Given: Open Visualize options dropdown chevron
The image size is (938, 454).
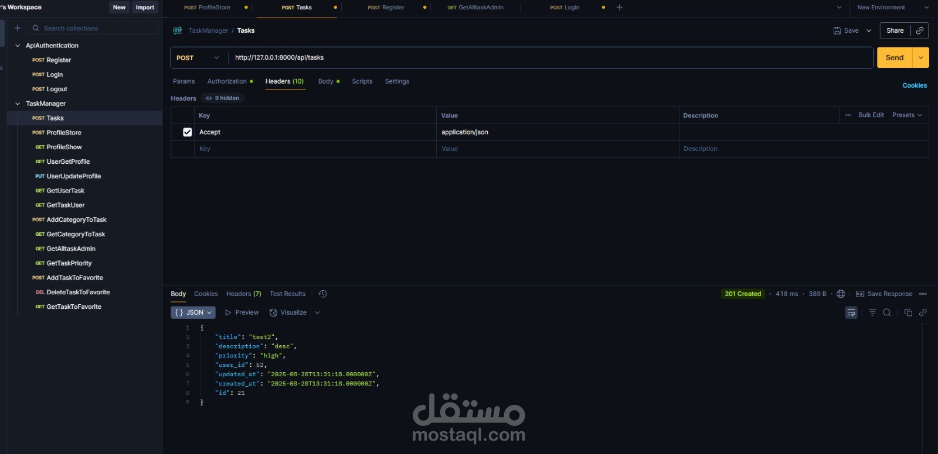Looking at the screenshot, I should pos(317,312).
